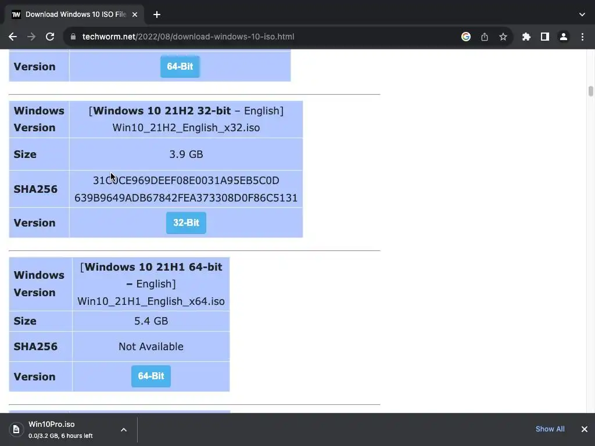The image size is (595, 446).
Task: Click the 64-Bit button in the top table
Action: 180,66
